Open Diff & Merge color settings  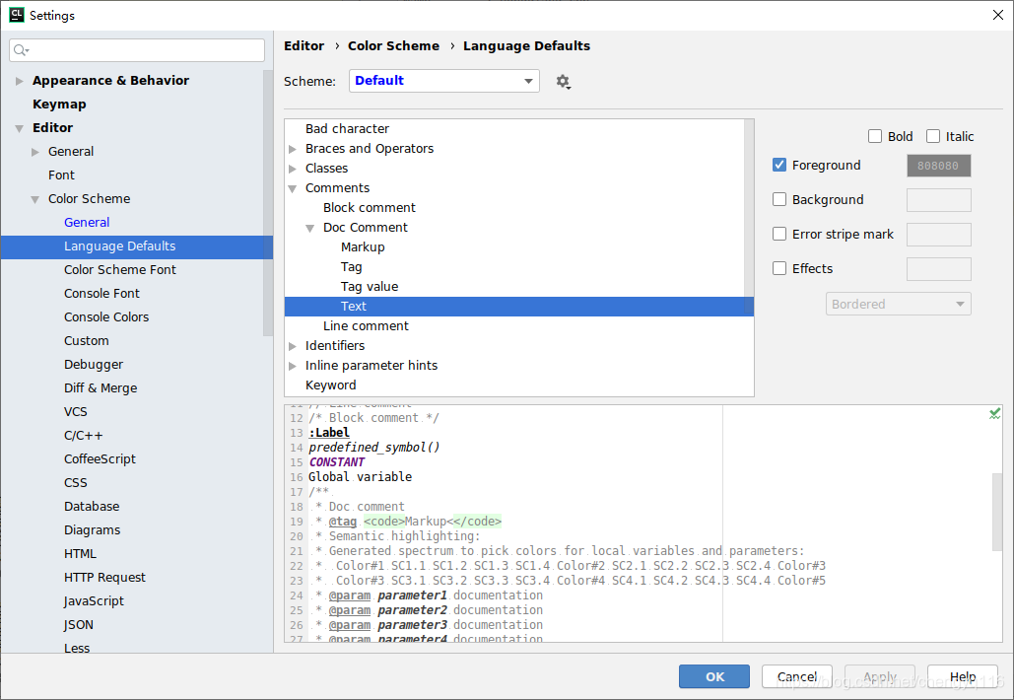101,388
